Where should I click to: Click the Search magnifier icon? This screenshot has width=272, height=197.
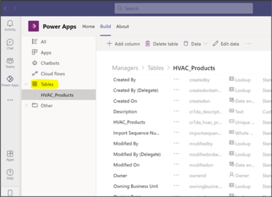tap(119, 8)
